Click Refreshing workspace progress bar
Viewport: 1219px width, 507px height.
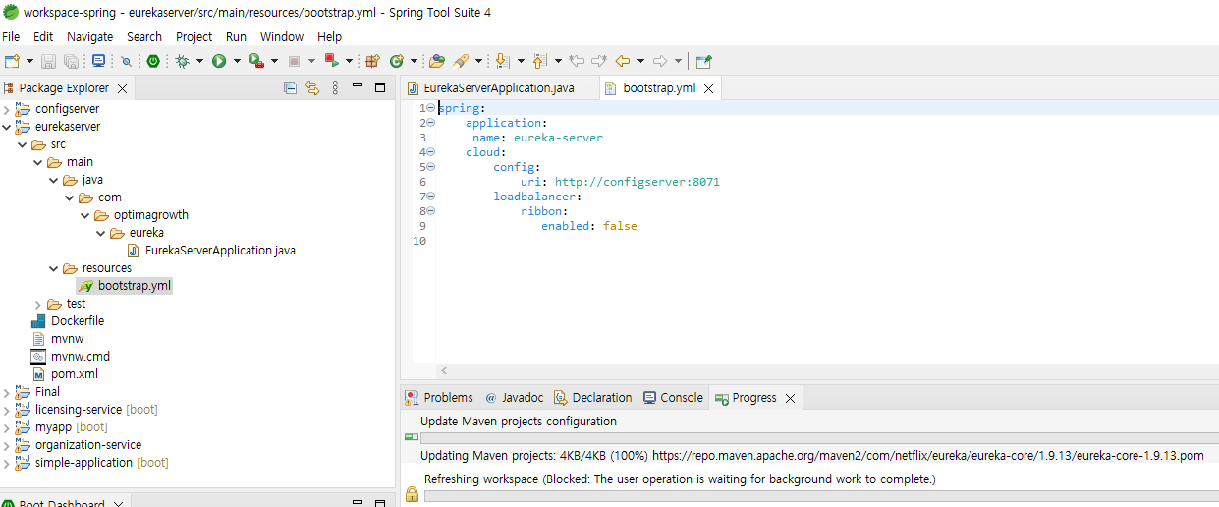[x=819, y=494]
